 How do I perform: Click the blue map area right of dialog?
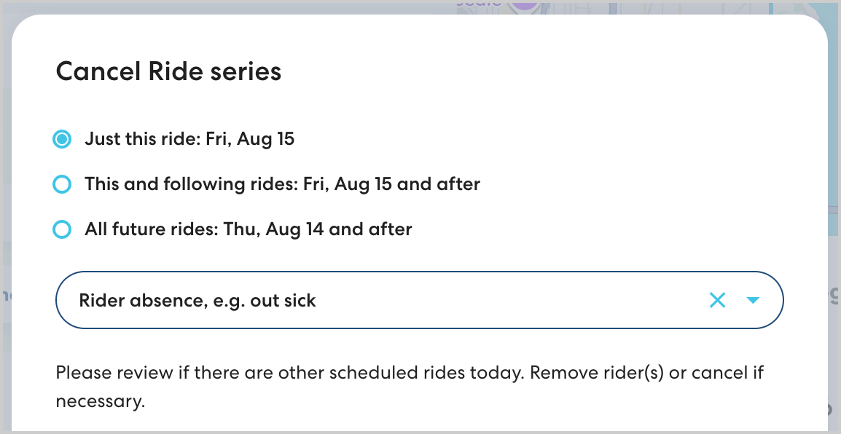click(x=834, y=146)
